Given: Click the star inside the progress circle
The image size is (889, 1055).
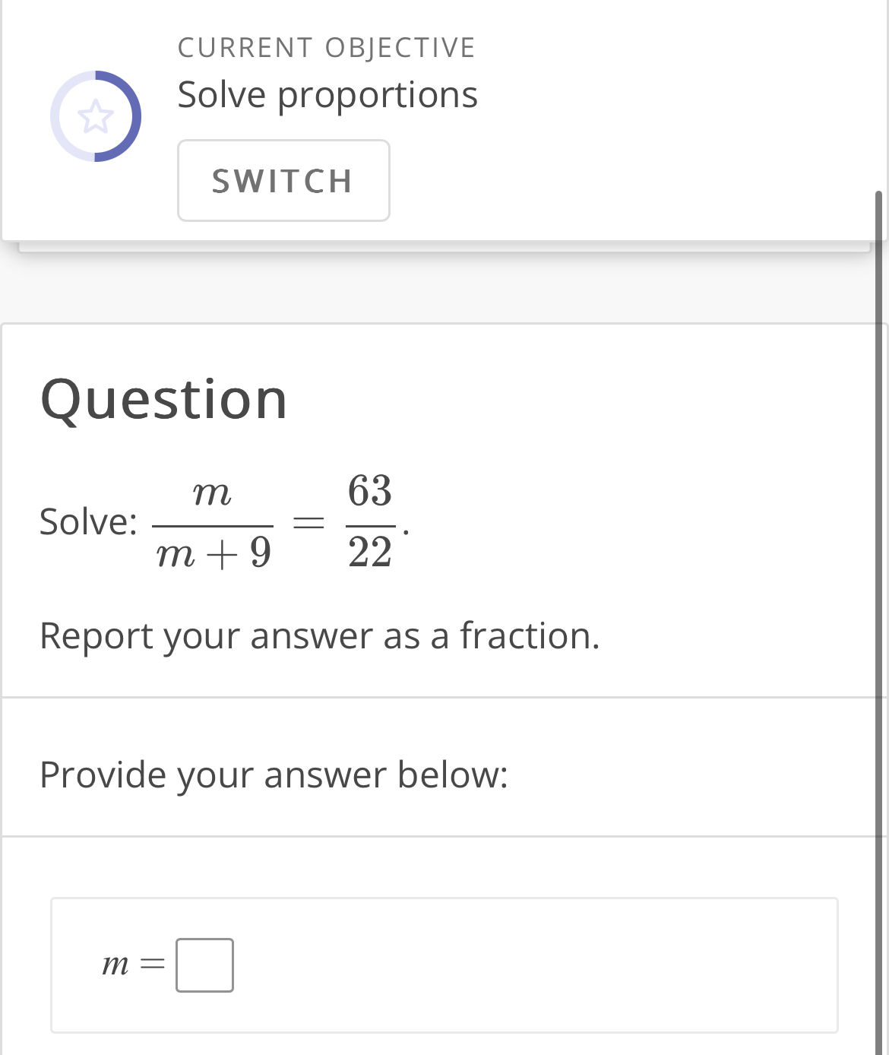Looking at the screenshot, I should point(96,116).
